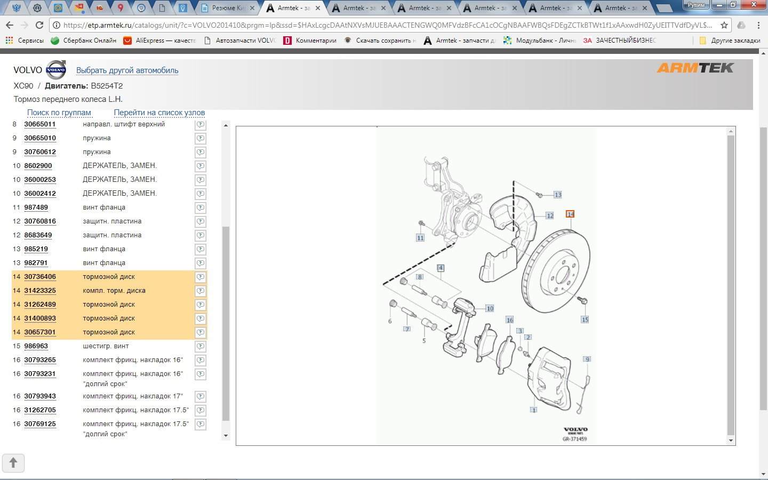Select callout 12 on brake diagram
768x480 pixels.
pos(550,215)
